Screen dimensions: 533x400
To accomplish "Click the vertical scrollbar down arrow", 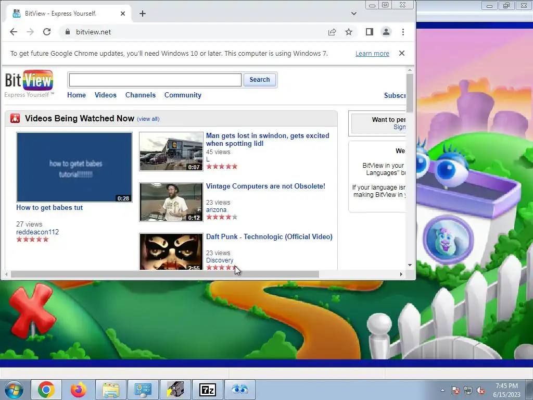I will pyautogui.click(x=410, y=265).
